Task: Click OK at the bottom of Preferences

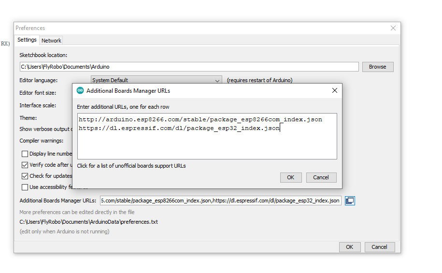Action: tap(349, 247)
